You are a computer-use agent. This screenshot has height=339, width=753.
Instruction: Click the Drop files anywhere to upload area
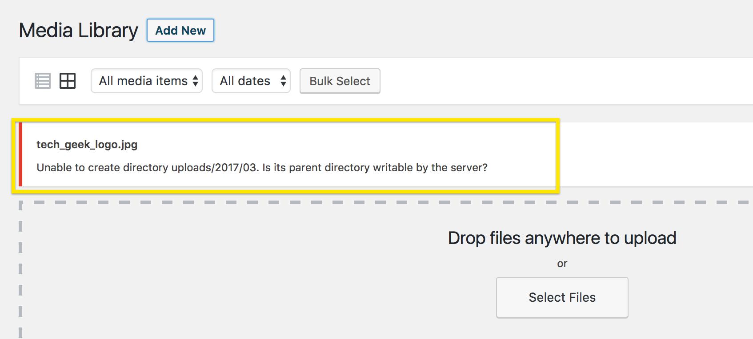coord(562,238)
